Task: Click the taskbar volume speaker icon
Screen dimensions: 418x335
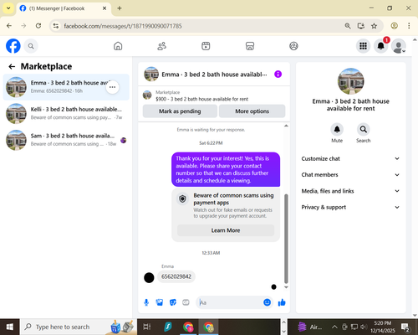Action: 363,327
